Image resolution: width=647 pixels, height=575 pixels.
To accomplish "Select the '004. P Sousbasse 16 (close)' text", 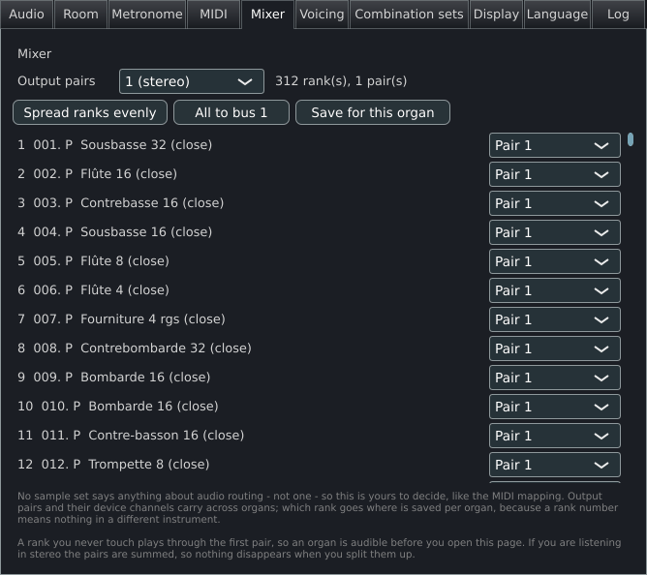I will 123,231.
